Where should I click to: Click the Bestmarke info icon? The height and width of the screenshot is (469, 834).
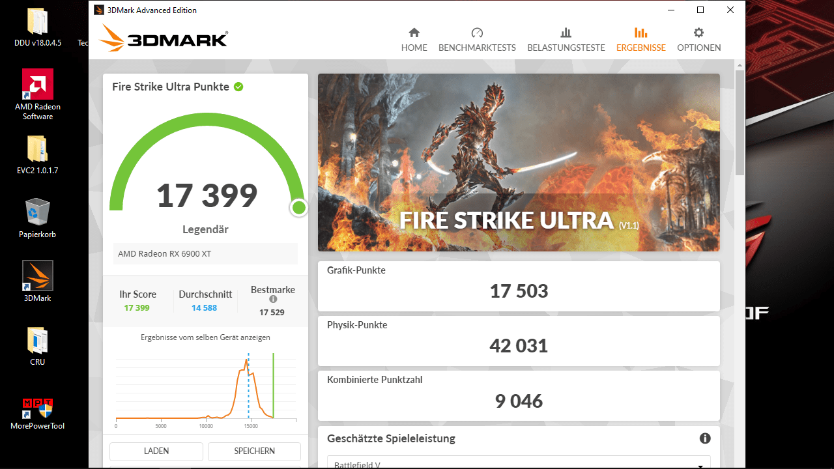[x=273, y=300]
